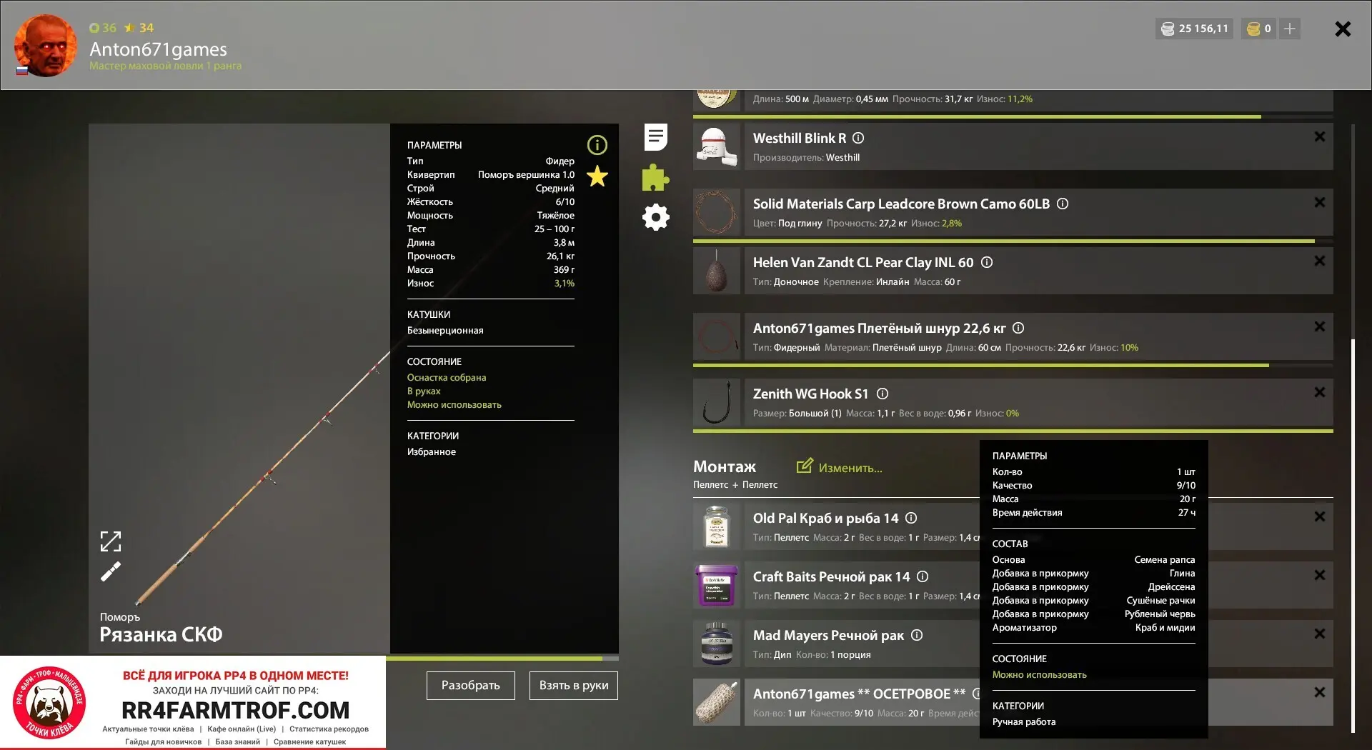Viewport: 1372px width, 750px height.
Task: Click the Избранное category label
Action: pyautogui.click(x=432, y=451)
